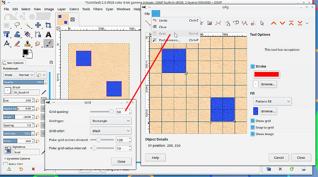318x177 pixels.
Task: Choose Undo from the Edit menu
Action: (175, 20)
